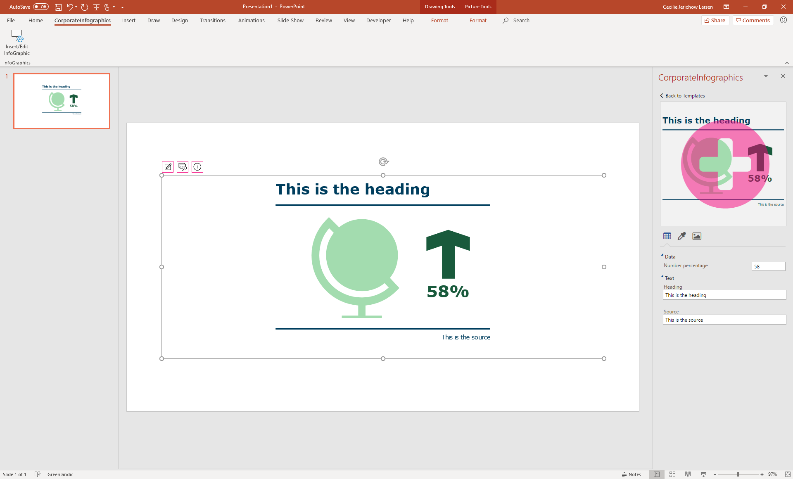Switch to Slide Sorter view
The height and width of the screenshot is (479, 793).
tap(672, 474)
